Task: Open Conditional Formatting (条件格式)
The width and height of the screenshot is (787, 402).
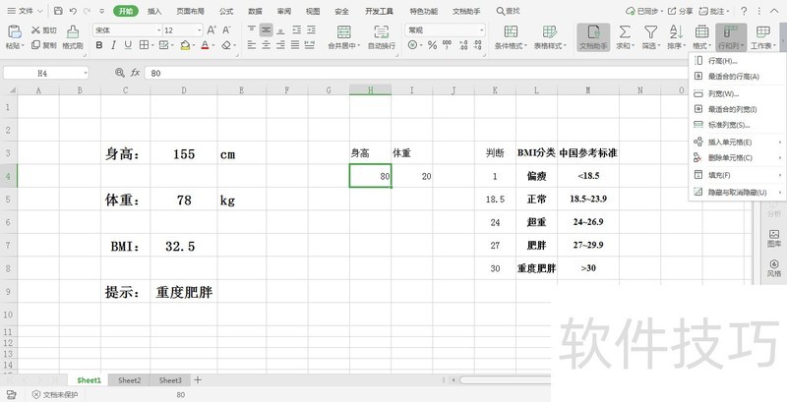Action: tap(511, 37)
